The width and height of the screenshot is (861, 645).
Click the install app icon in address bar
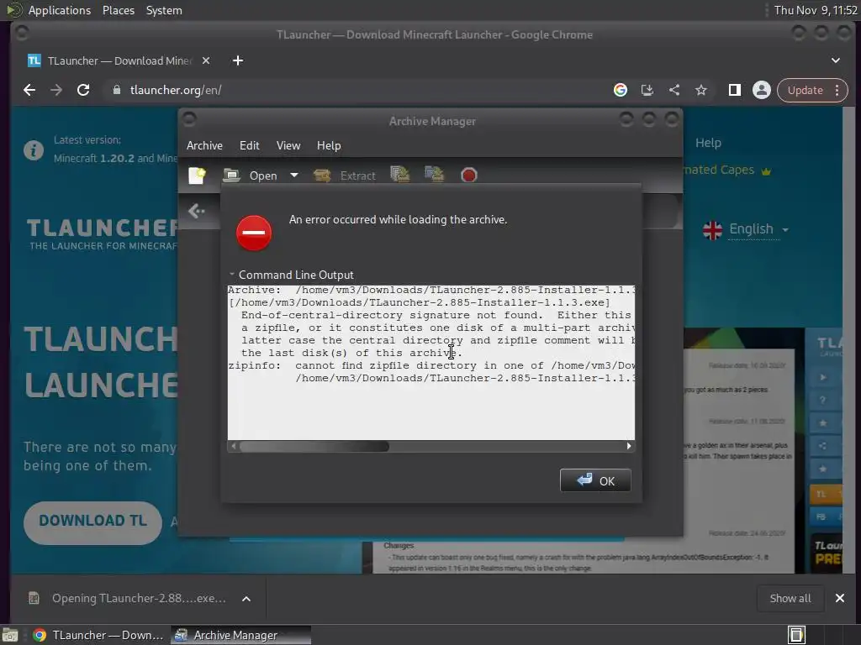pyautogui.click(x=647, y=90)
